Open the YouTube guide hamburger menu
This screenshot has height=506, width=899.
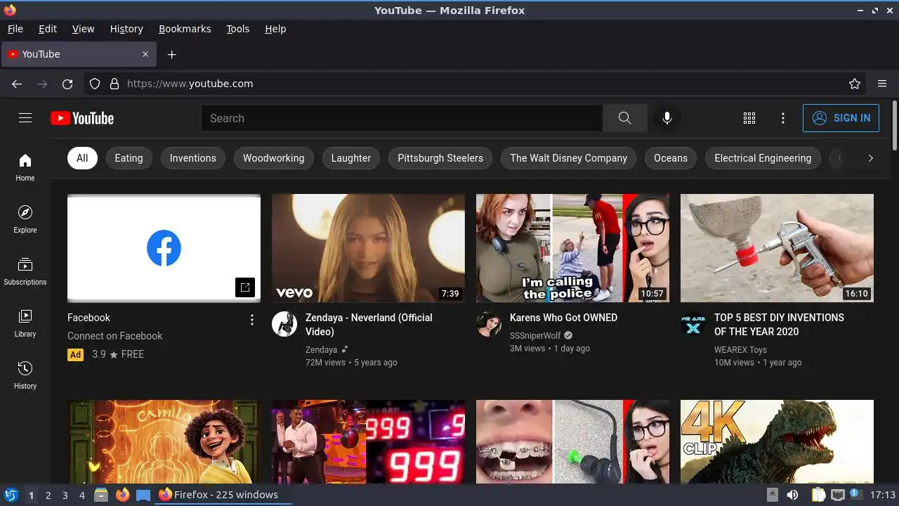coord(25,118)
